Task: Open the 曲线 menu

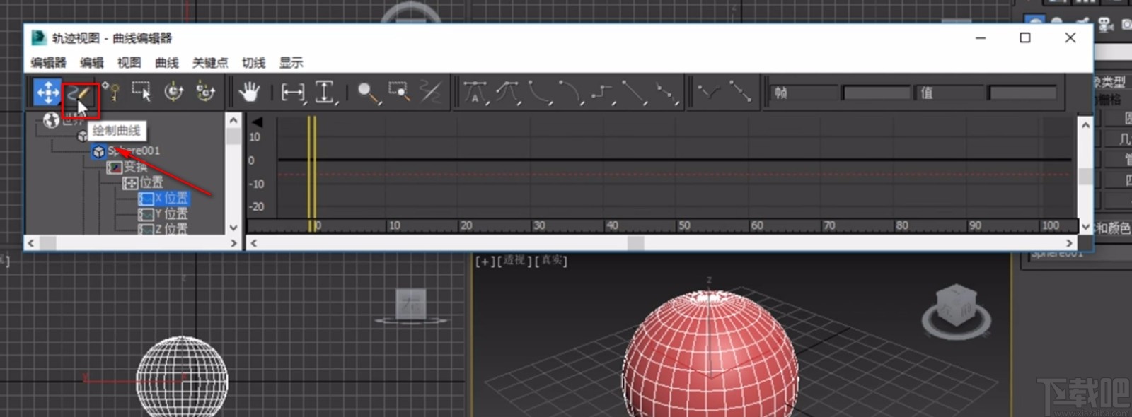Action: click(167, 63)
